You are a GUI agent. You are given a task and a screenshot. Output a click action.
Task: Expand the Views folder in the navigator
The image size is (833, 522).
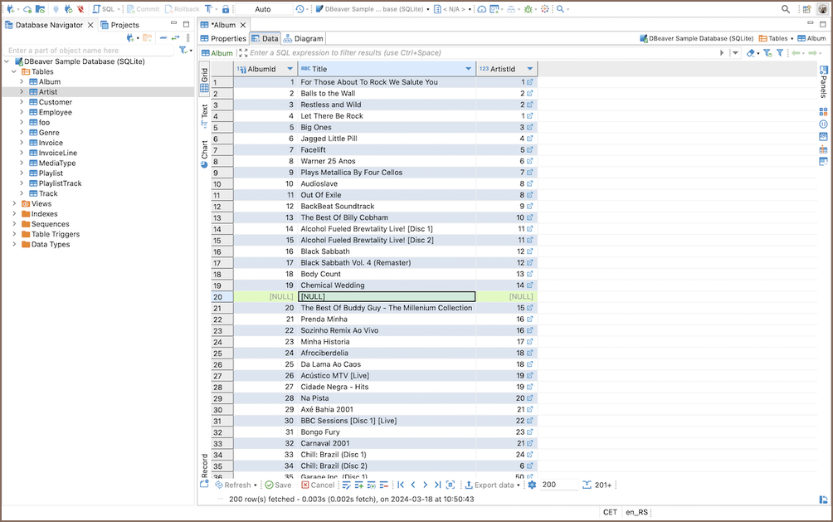14,203
